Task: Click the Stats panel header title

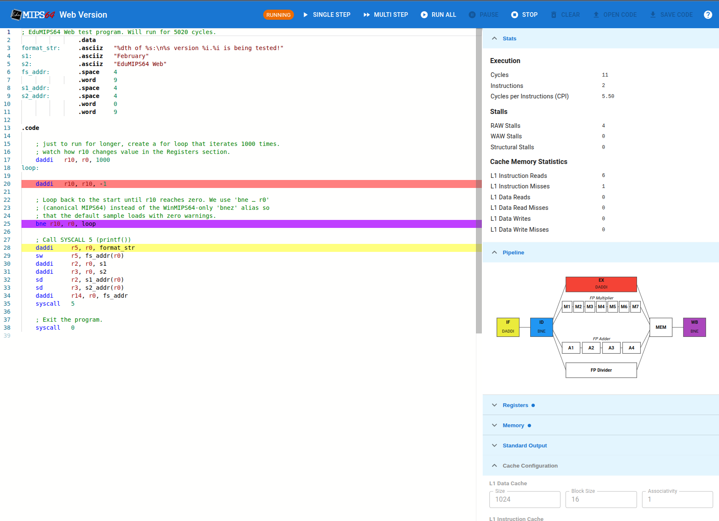Action: (x=509, y=38)
